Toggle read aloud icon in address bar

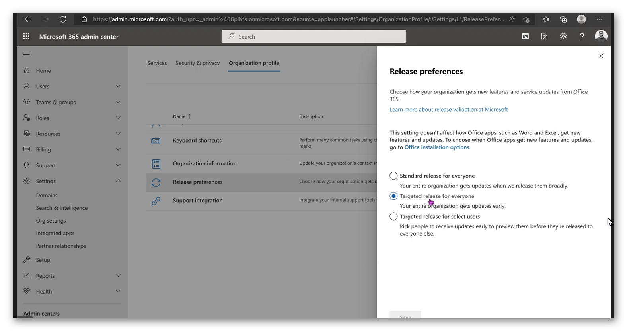[512, 19]
